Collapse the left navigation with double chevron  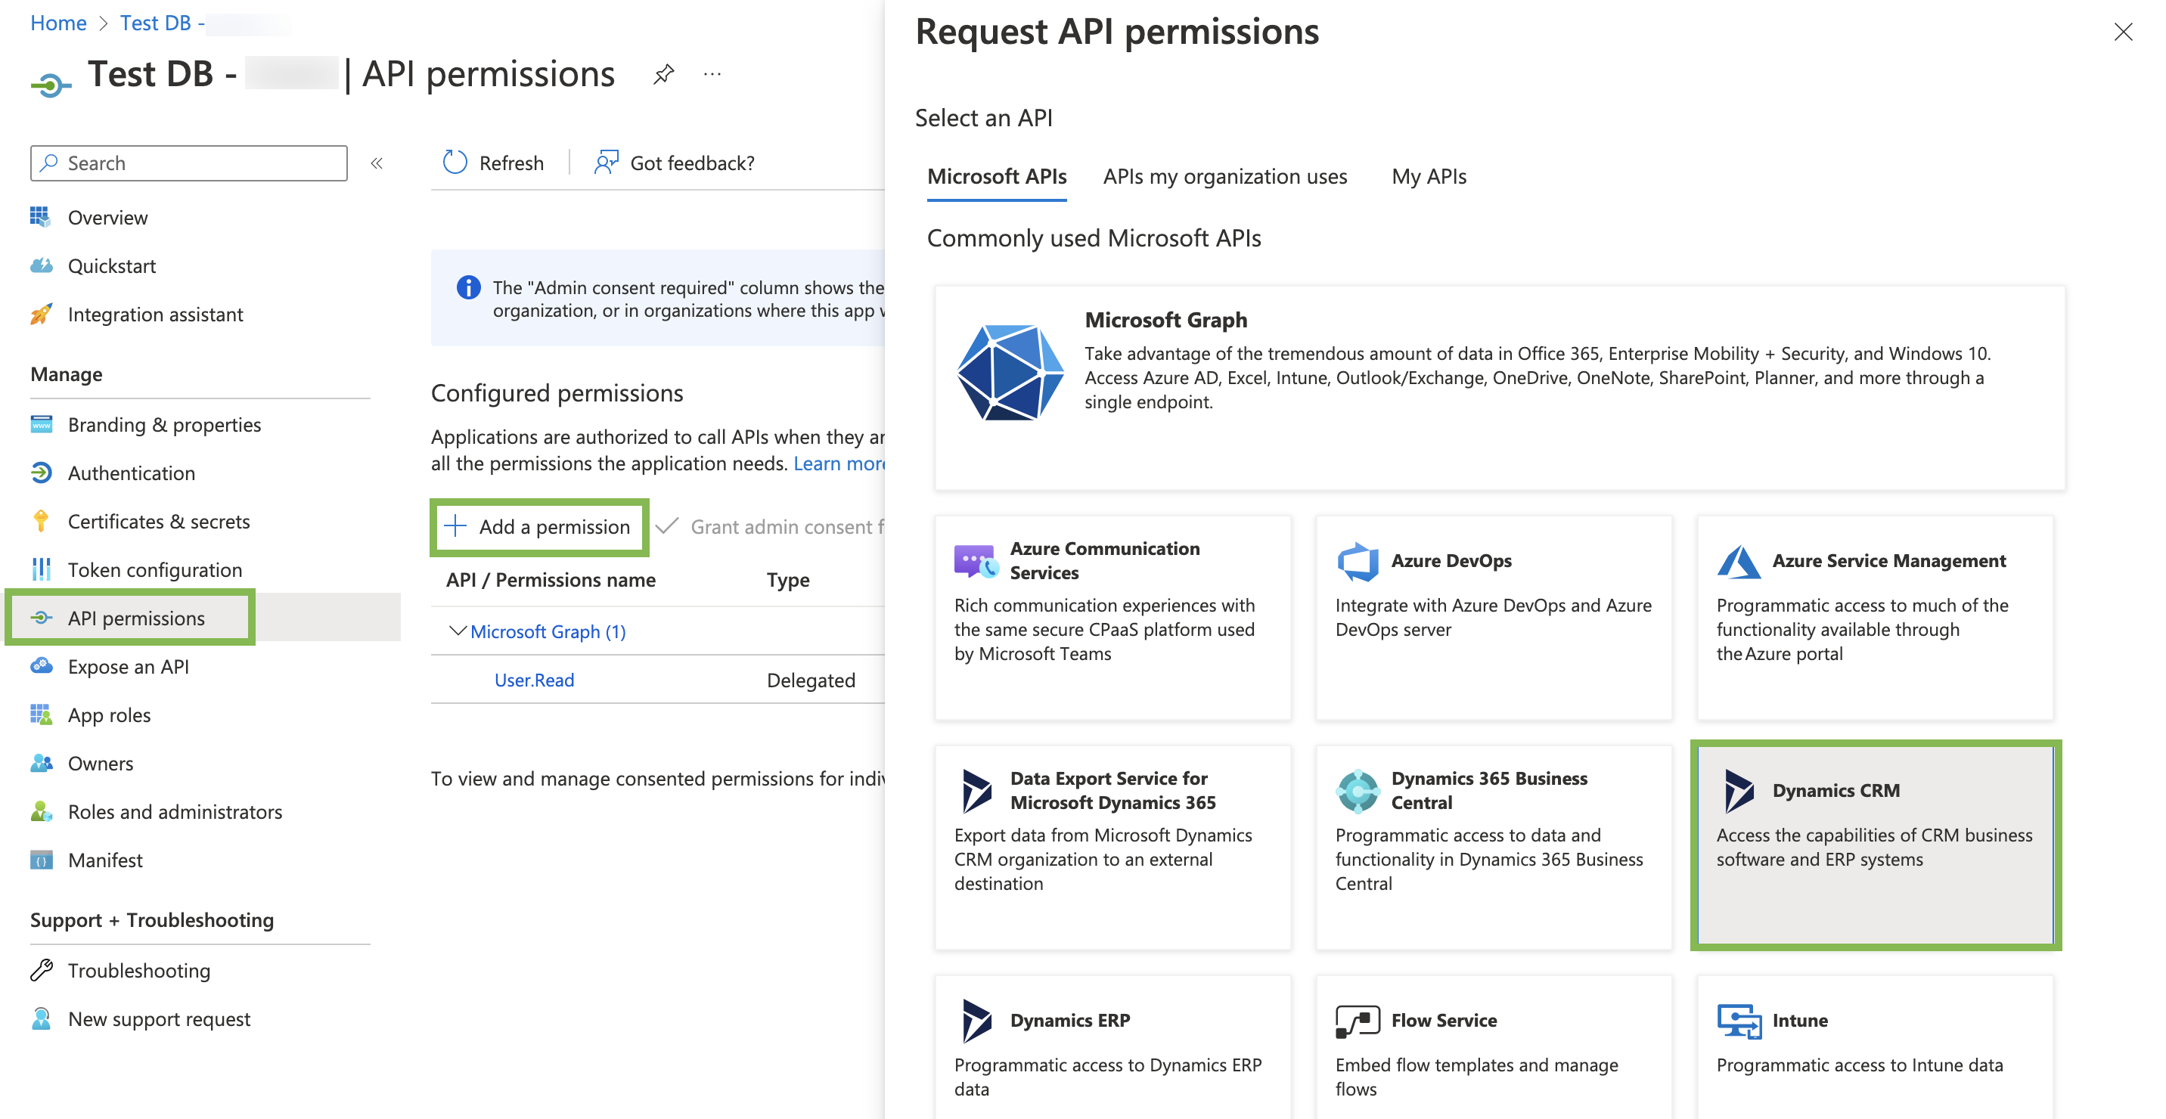tap(377, 163)
